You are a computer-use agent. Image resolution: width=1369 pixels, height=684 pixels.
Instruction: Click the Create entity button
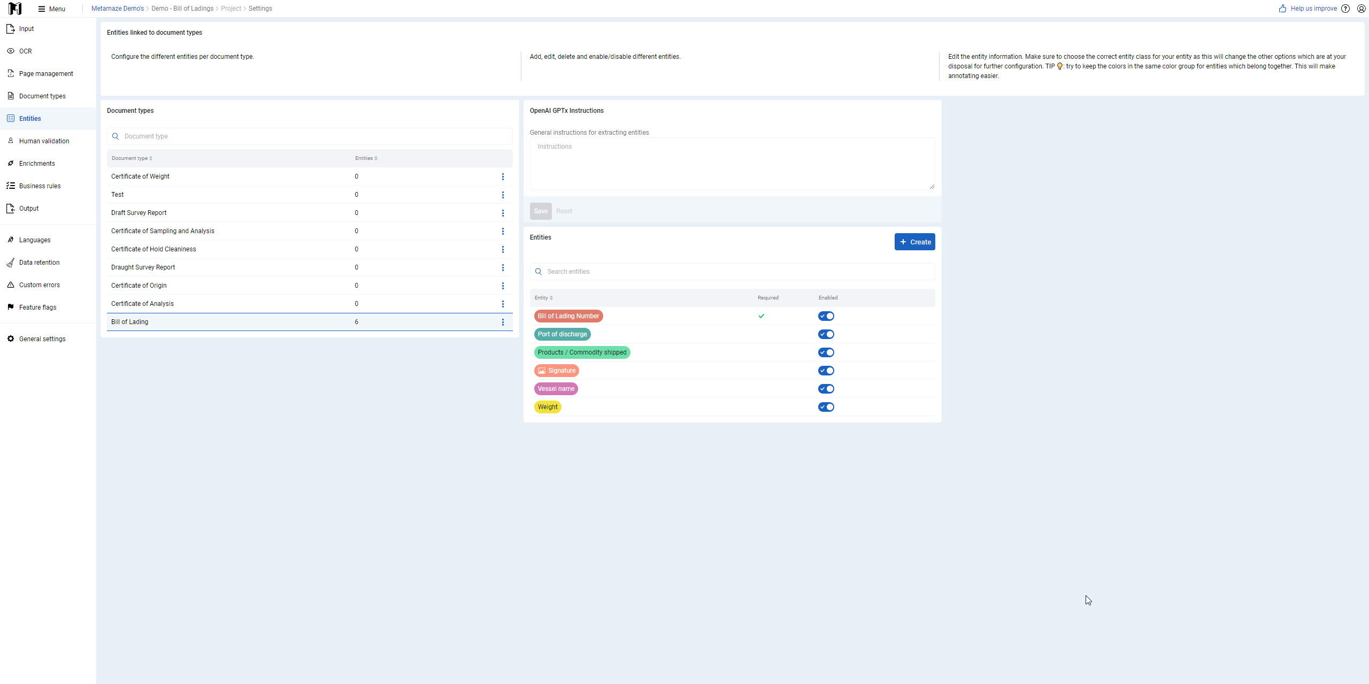pos(914,242)
